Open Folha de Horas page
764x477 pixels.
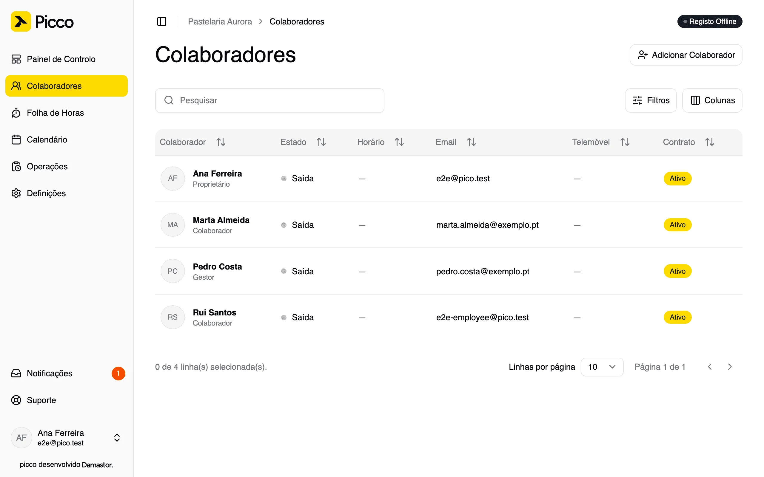(x=67, y=113)
